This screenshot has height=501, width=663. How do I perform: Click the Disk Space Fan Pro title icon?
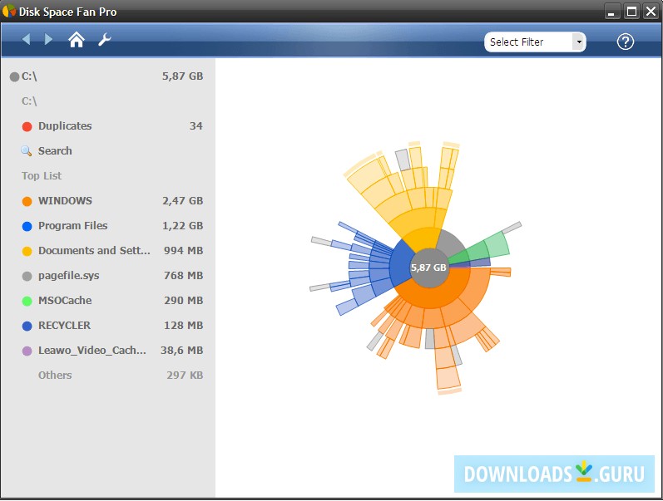click(9, 11)
